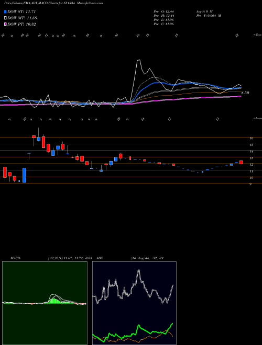Select the 'DOW PT: 10.32' legend text

(21, 25)
